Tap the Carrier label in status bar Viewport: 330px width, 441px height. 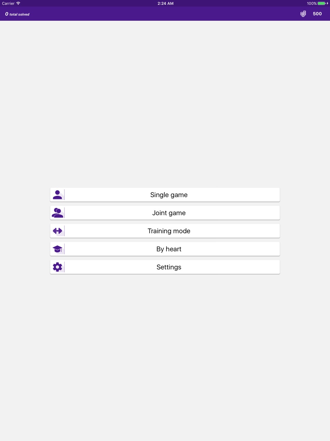pyautogui.click(x=8, y=3)
